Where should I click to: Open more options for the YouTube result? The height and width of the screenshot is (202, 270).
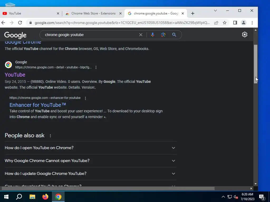96,67
